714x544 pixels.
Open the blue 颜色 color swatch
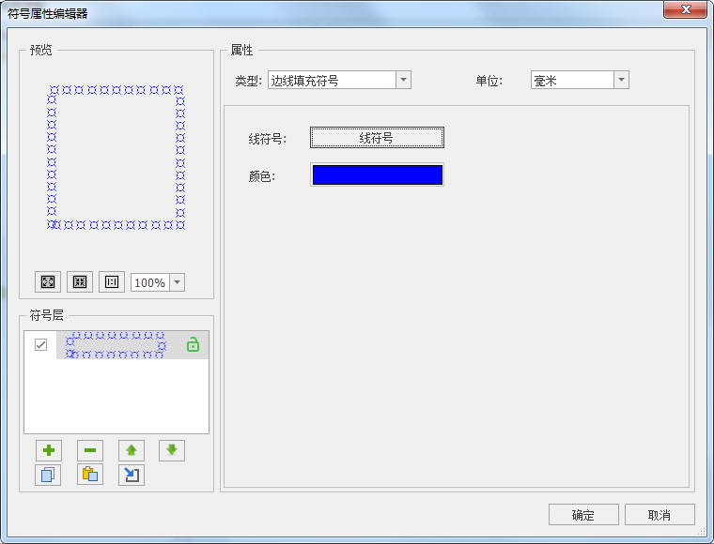pyautogui.click(x=377, y=175)
